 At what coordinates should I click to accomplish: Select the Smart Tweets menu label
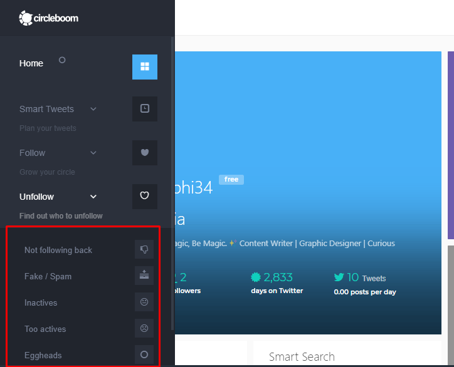pos(46,109)
